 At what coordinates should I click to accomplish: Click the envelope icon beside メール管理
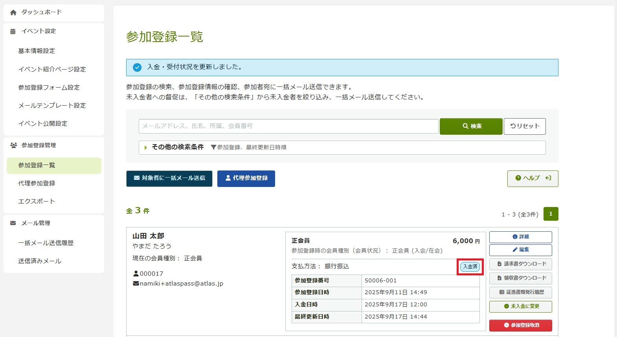[13, 223]
